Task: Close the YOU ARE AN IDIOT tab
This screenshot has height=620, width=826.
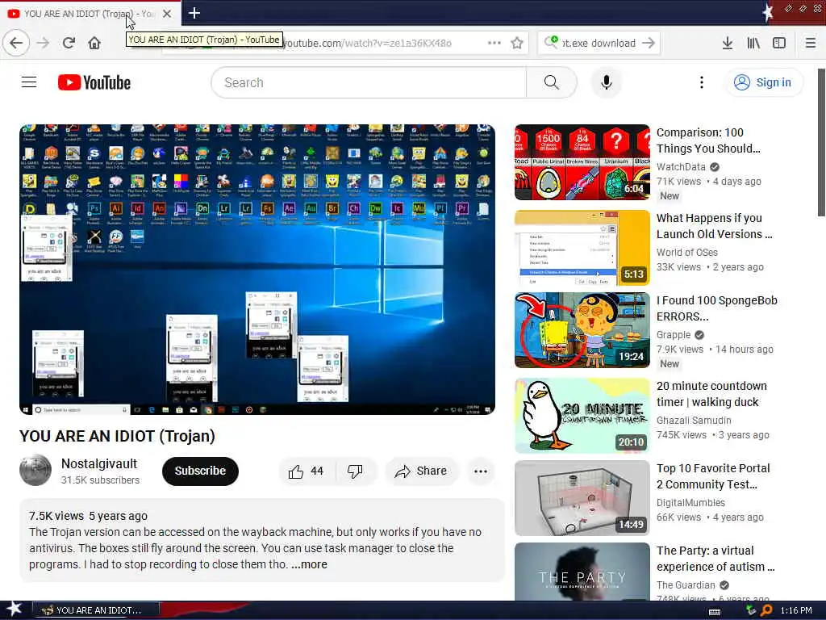Action: point(167,14)
